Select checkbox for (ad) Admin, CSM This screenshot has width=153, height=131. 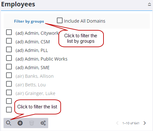[9, 41]
